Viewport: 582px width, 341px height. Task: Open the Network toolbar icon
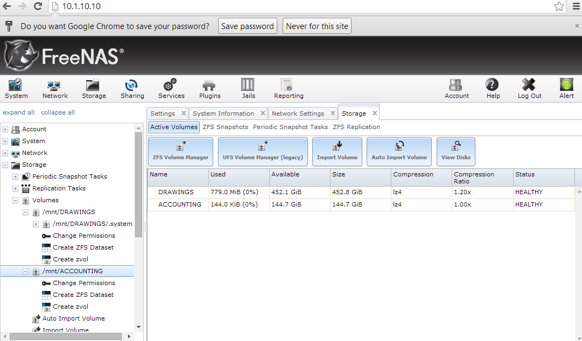pyautogui.click(x=55, y=89)
